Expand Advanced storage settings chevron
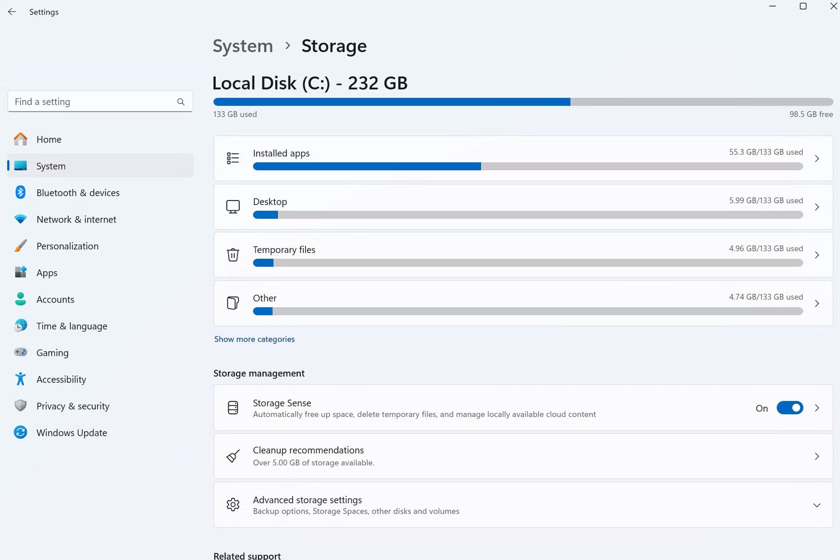This screenshot has width=840, height=560. coord(816,505)
